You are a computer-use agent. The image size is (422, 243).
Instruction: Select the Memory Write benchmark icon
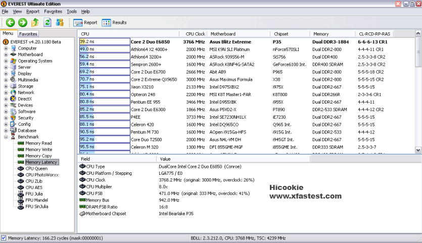pos(21,150)
